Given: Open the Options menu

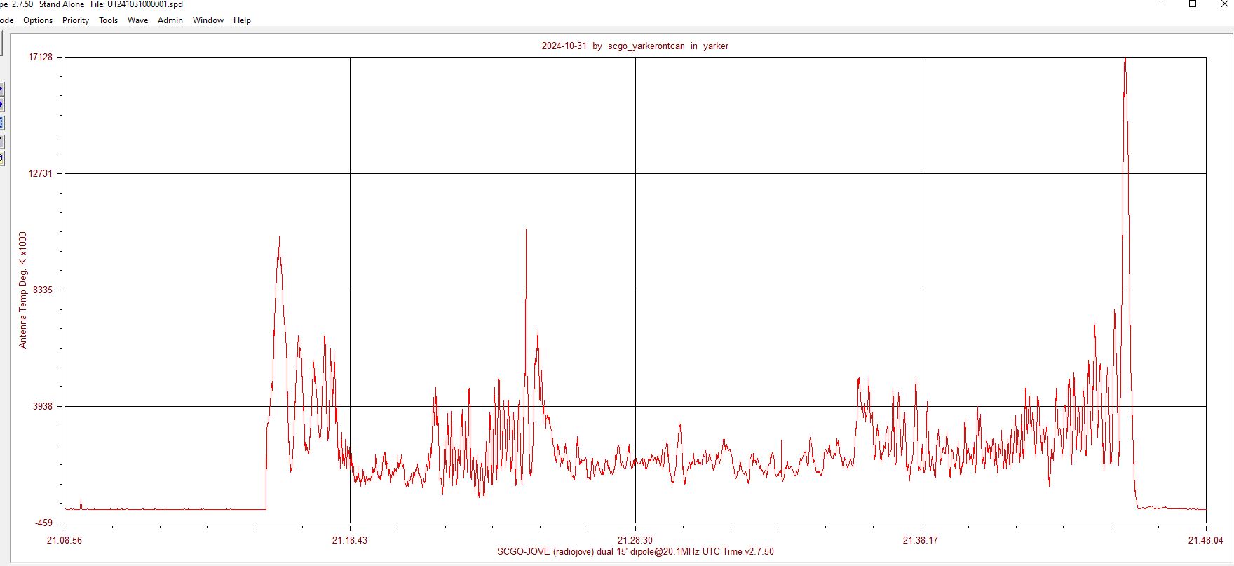Looking at the screenshot, I should (38, 20).
